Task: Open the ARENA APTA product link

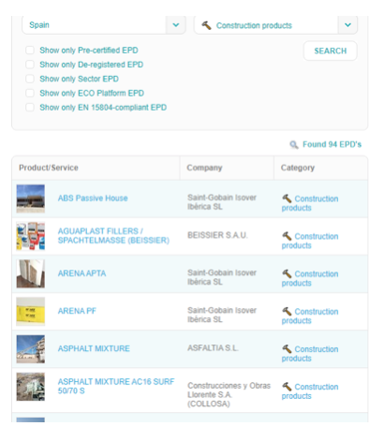Action: point(81,273)
